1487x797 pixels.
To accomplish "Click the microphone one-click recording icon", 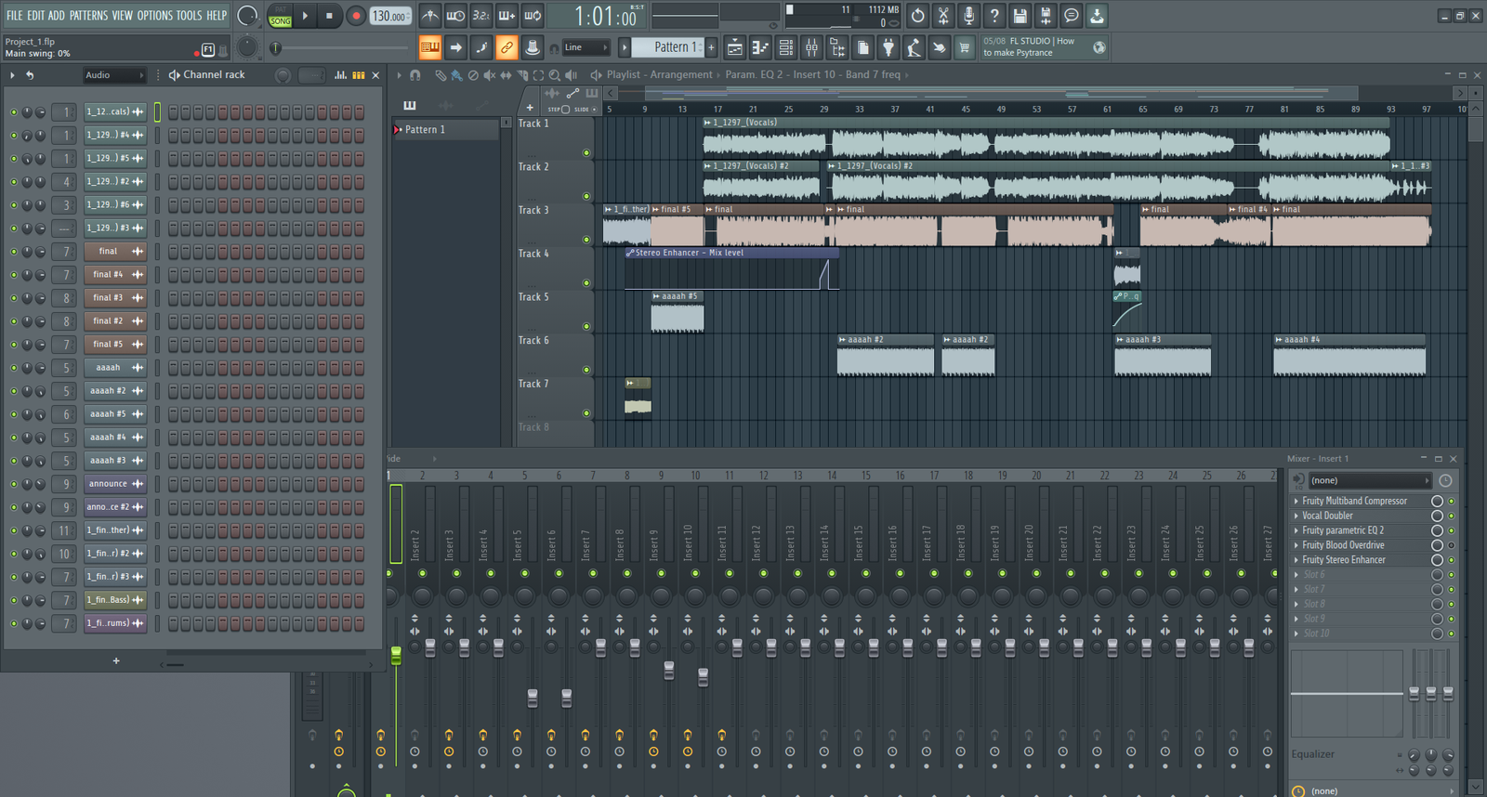I will (x=968, y=16).
